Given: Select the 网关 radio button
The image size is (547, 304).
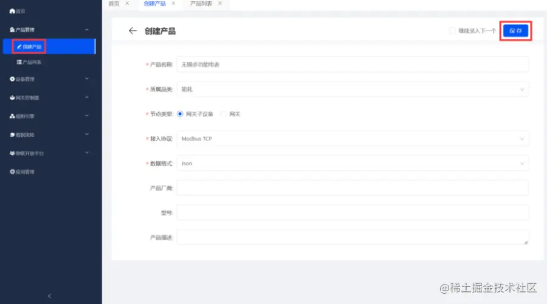Looking at the screenshot, I should point(223,114).
